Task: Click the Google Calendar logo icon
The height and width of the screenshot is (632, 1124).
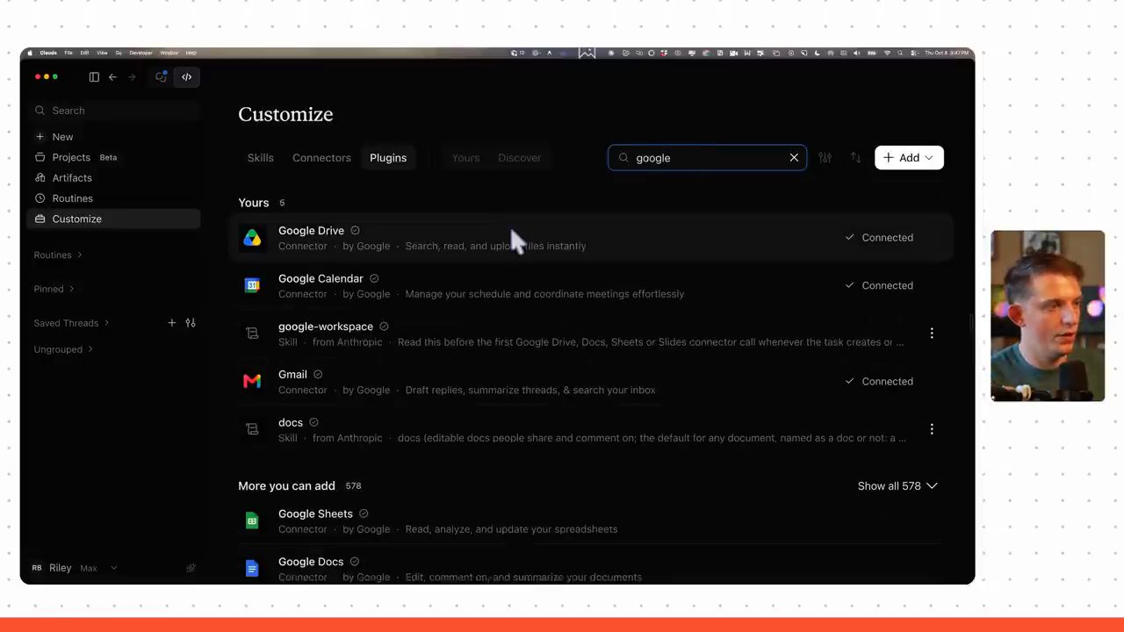Action: tap(252, 286)
